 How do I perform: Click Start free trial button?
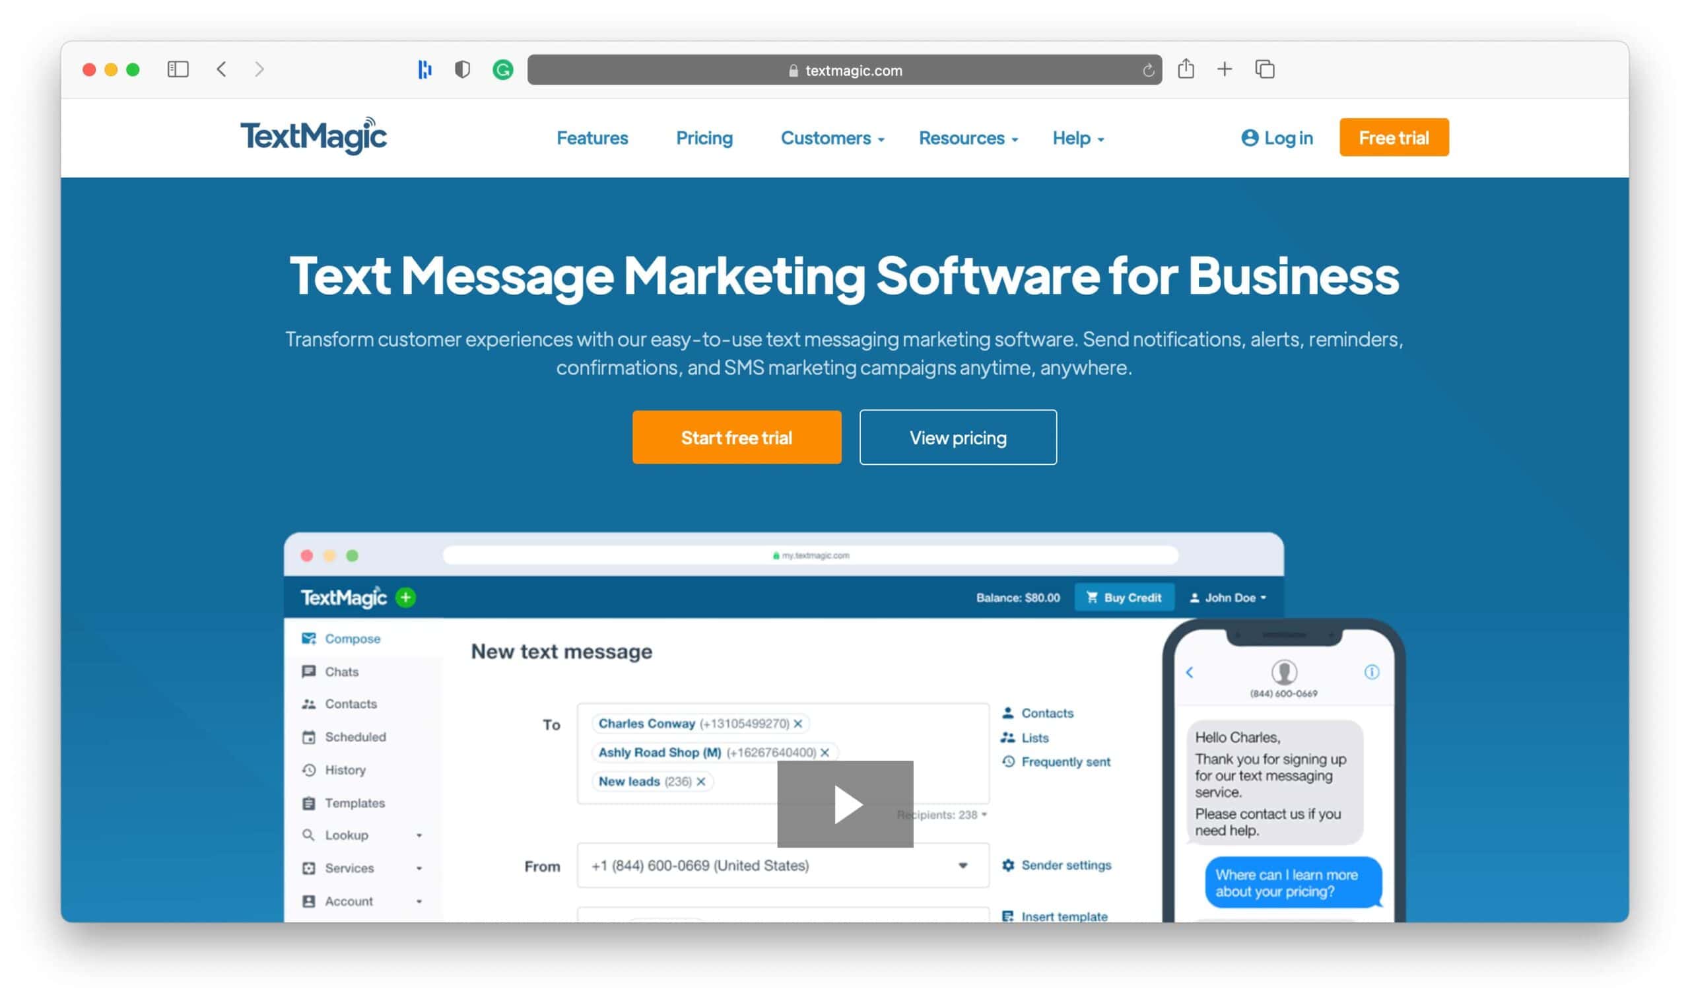click(736, 436)
